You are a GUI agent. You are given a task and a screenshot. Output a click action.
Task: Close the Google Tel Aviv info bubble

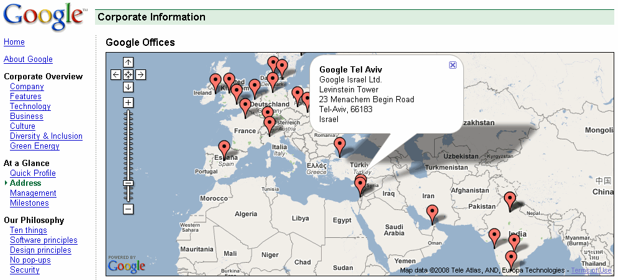453,65
